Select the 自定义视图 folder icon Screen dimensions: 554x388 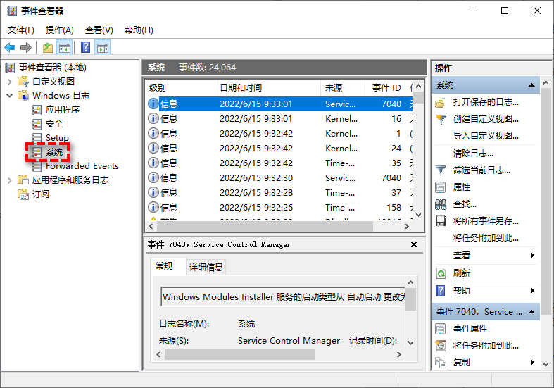click(x=23, y=82)
